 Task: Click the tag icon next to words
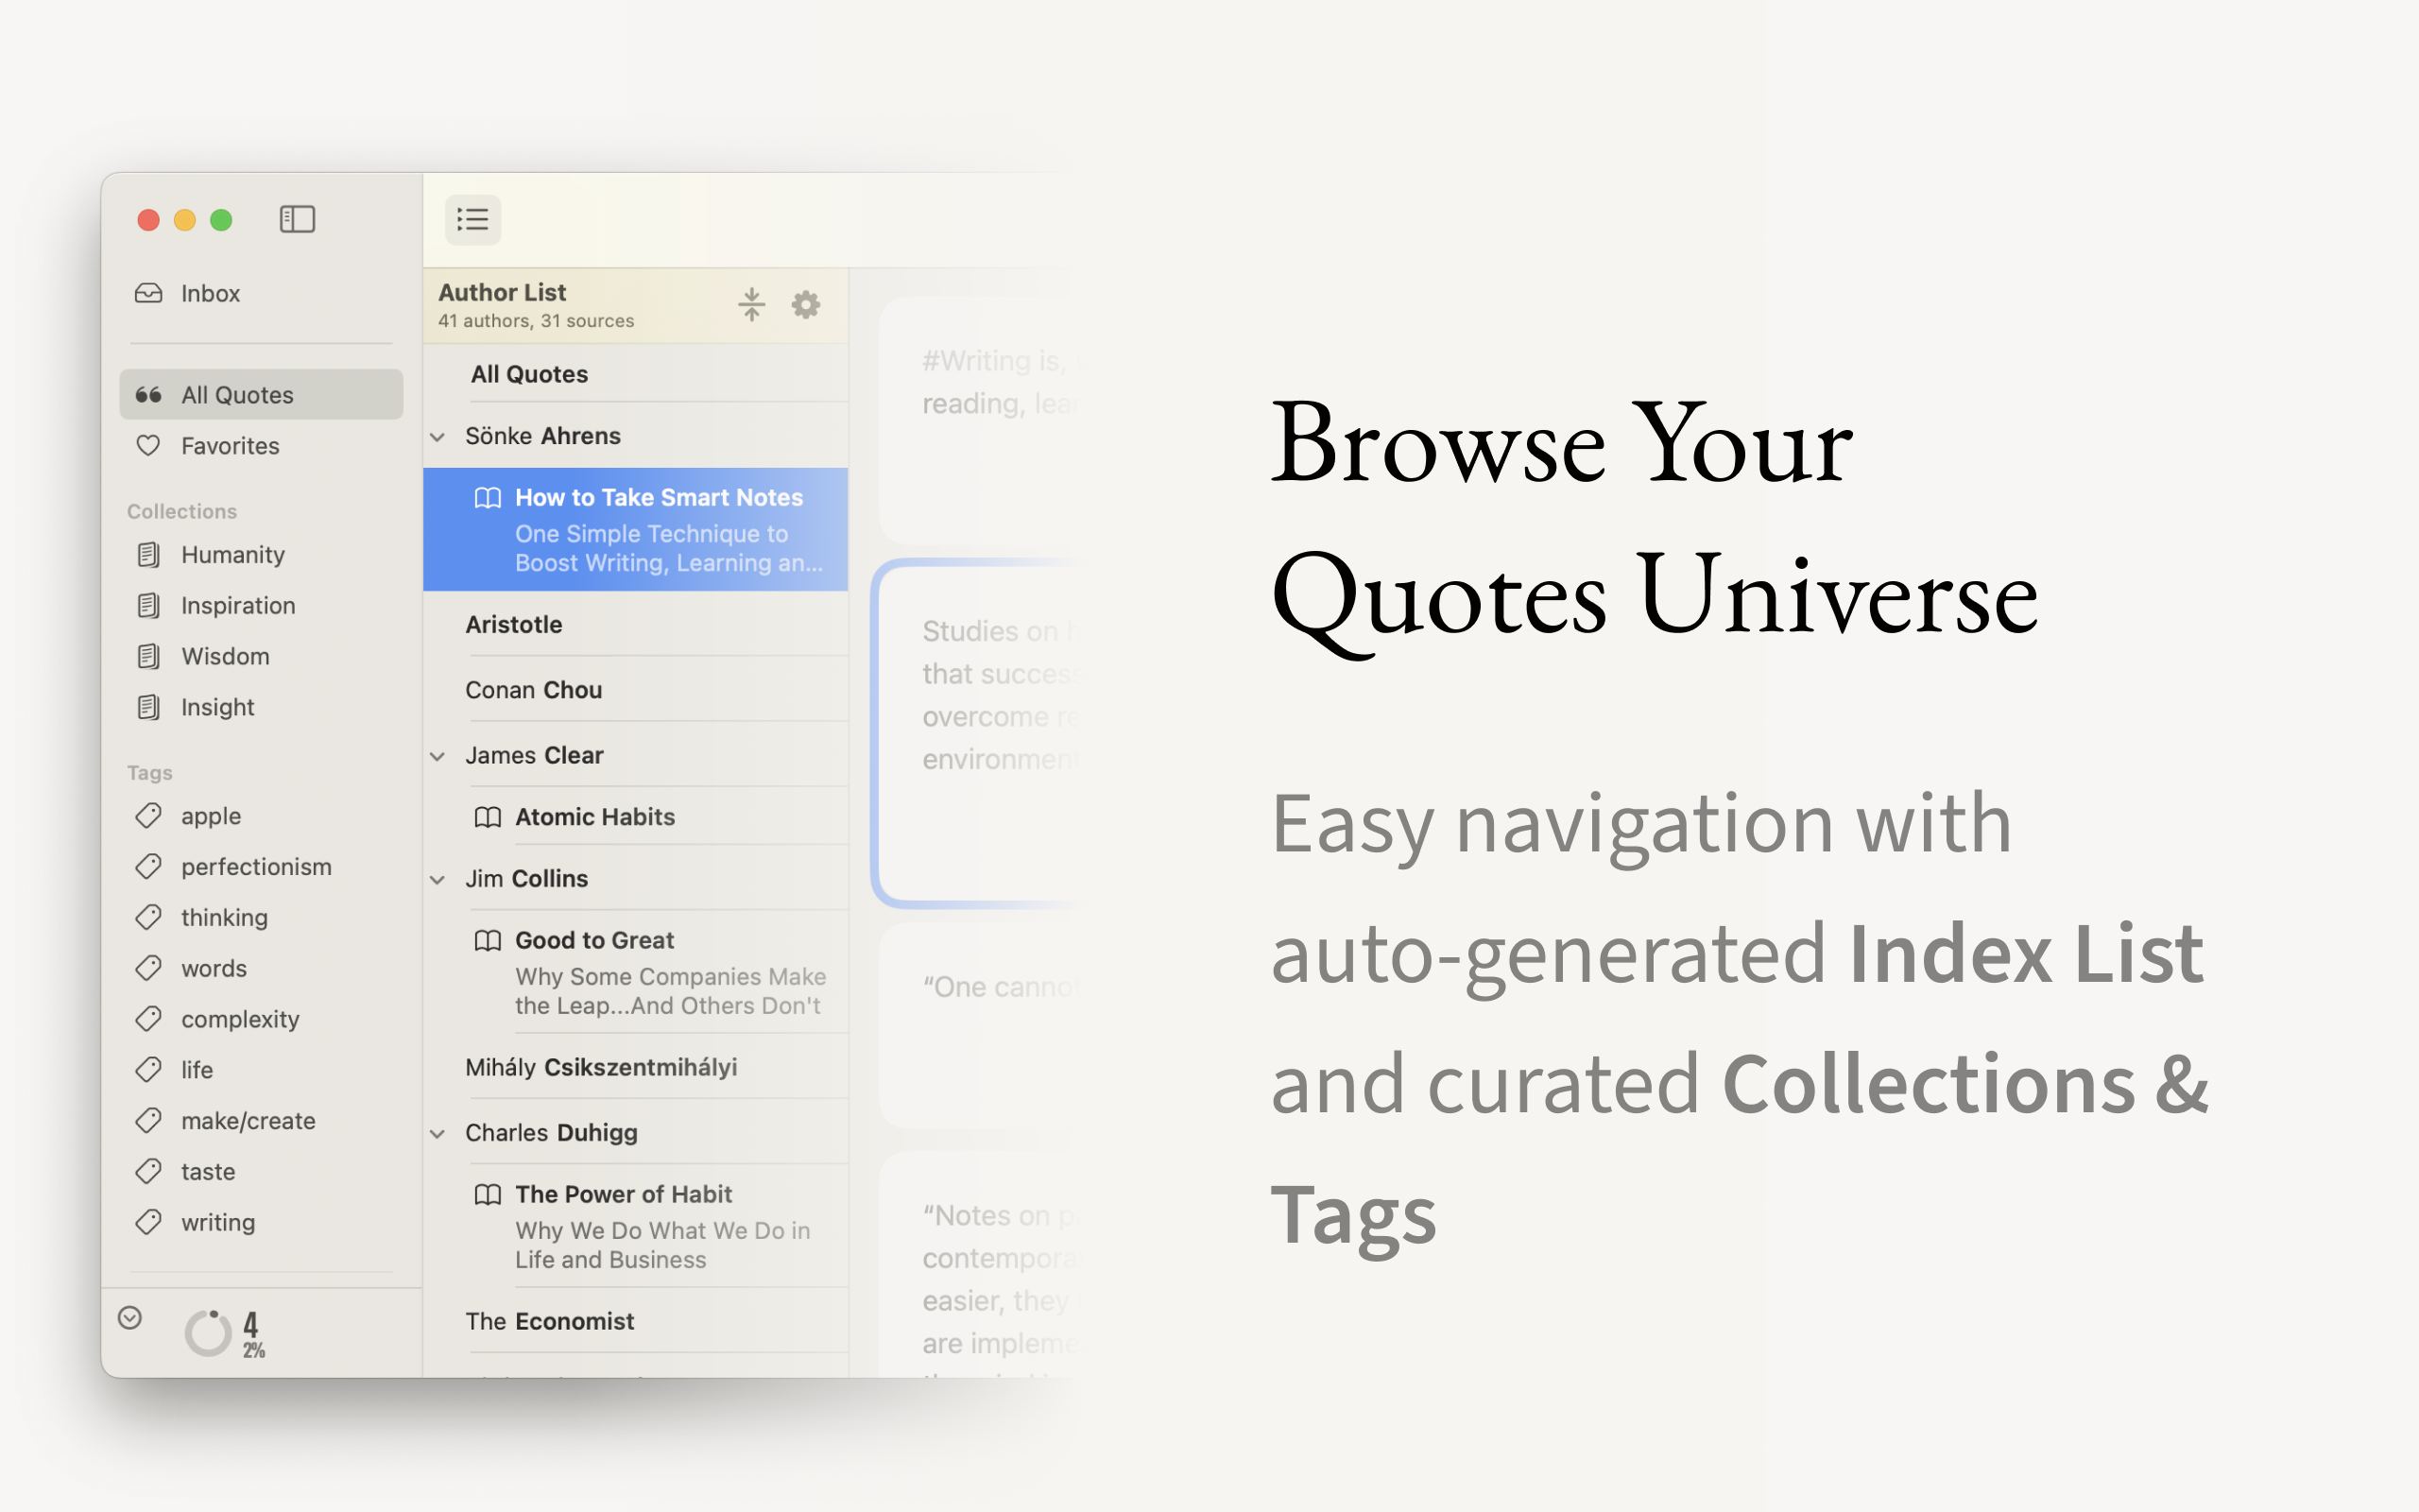tap(149, 968)
